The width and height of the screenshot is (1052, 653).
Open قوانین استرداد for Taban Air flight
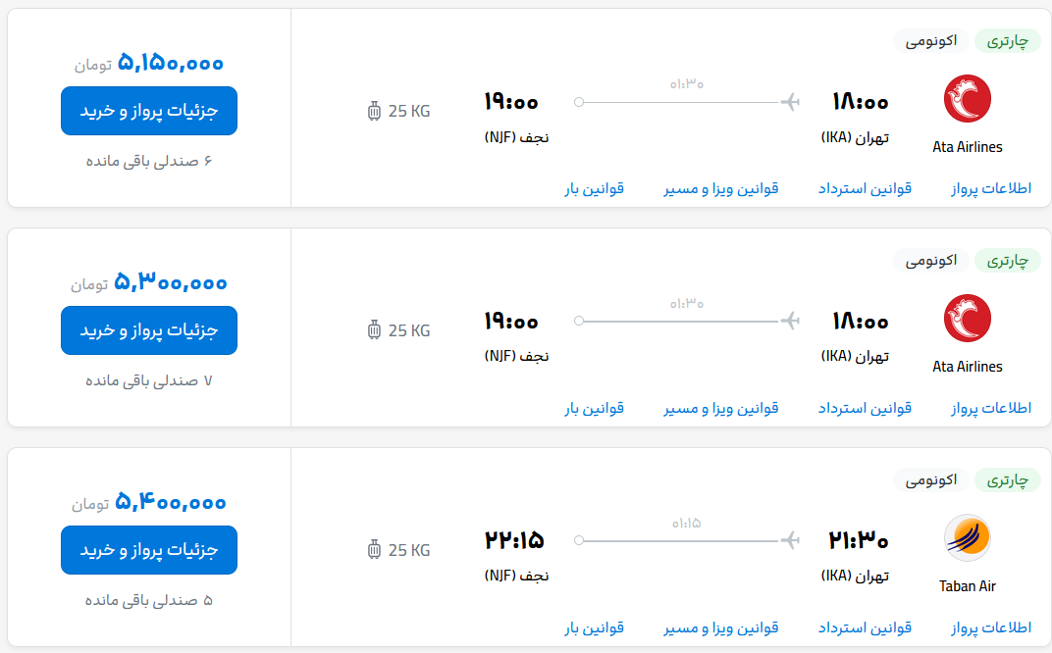click(x=865, y=628)
